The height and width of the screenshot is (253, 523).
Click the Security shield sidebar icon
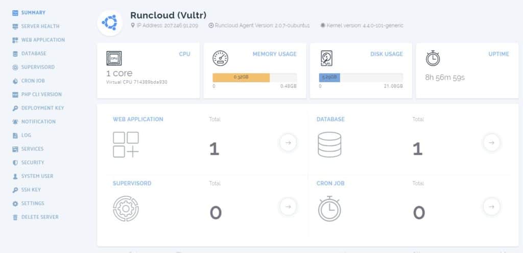tap(15, 163)
